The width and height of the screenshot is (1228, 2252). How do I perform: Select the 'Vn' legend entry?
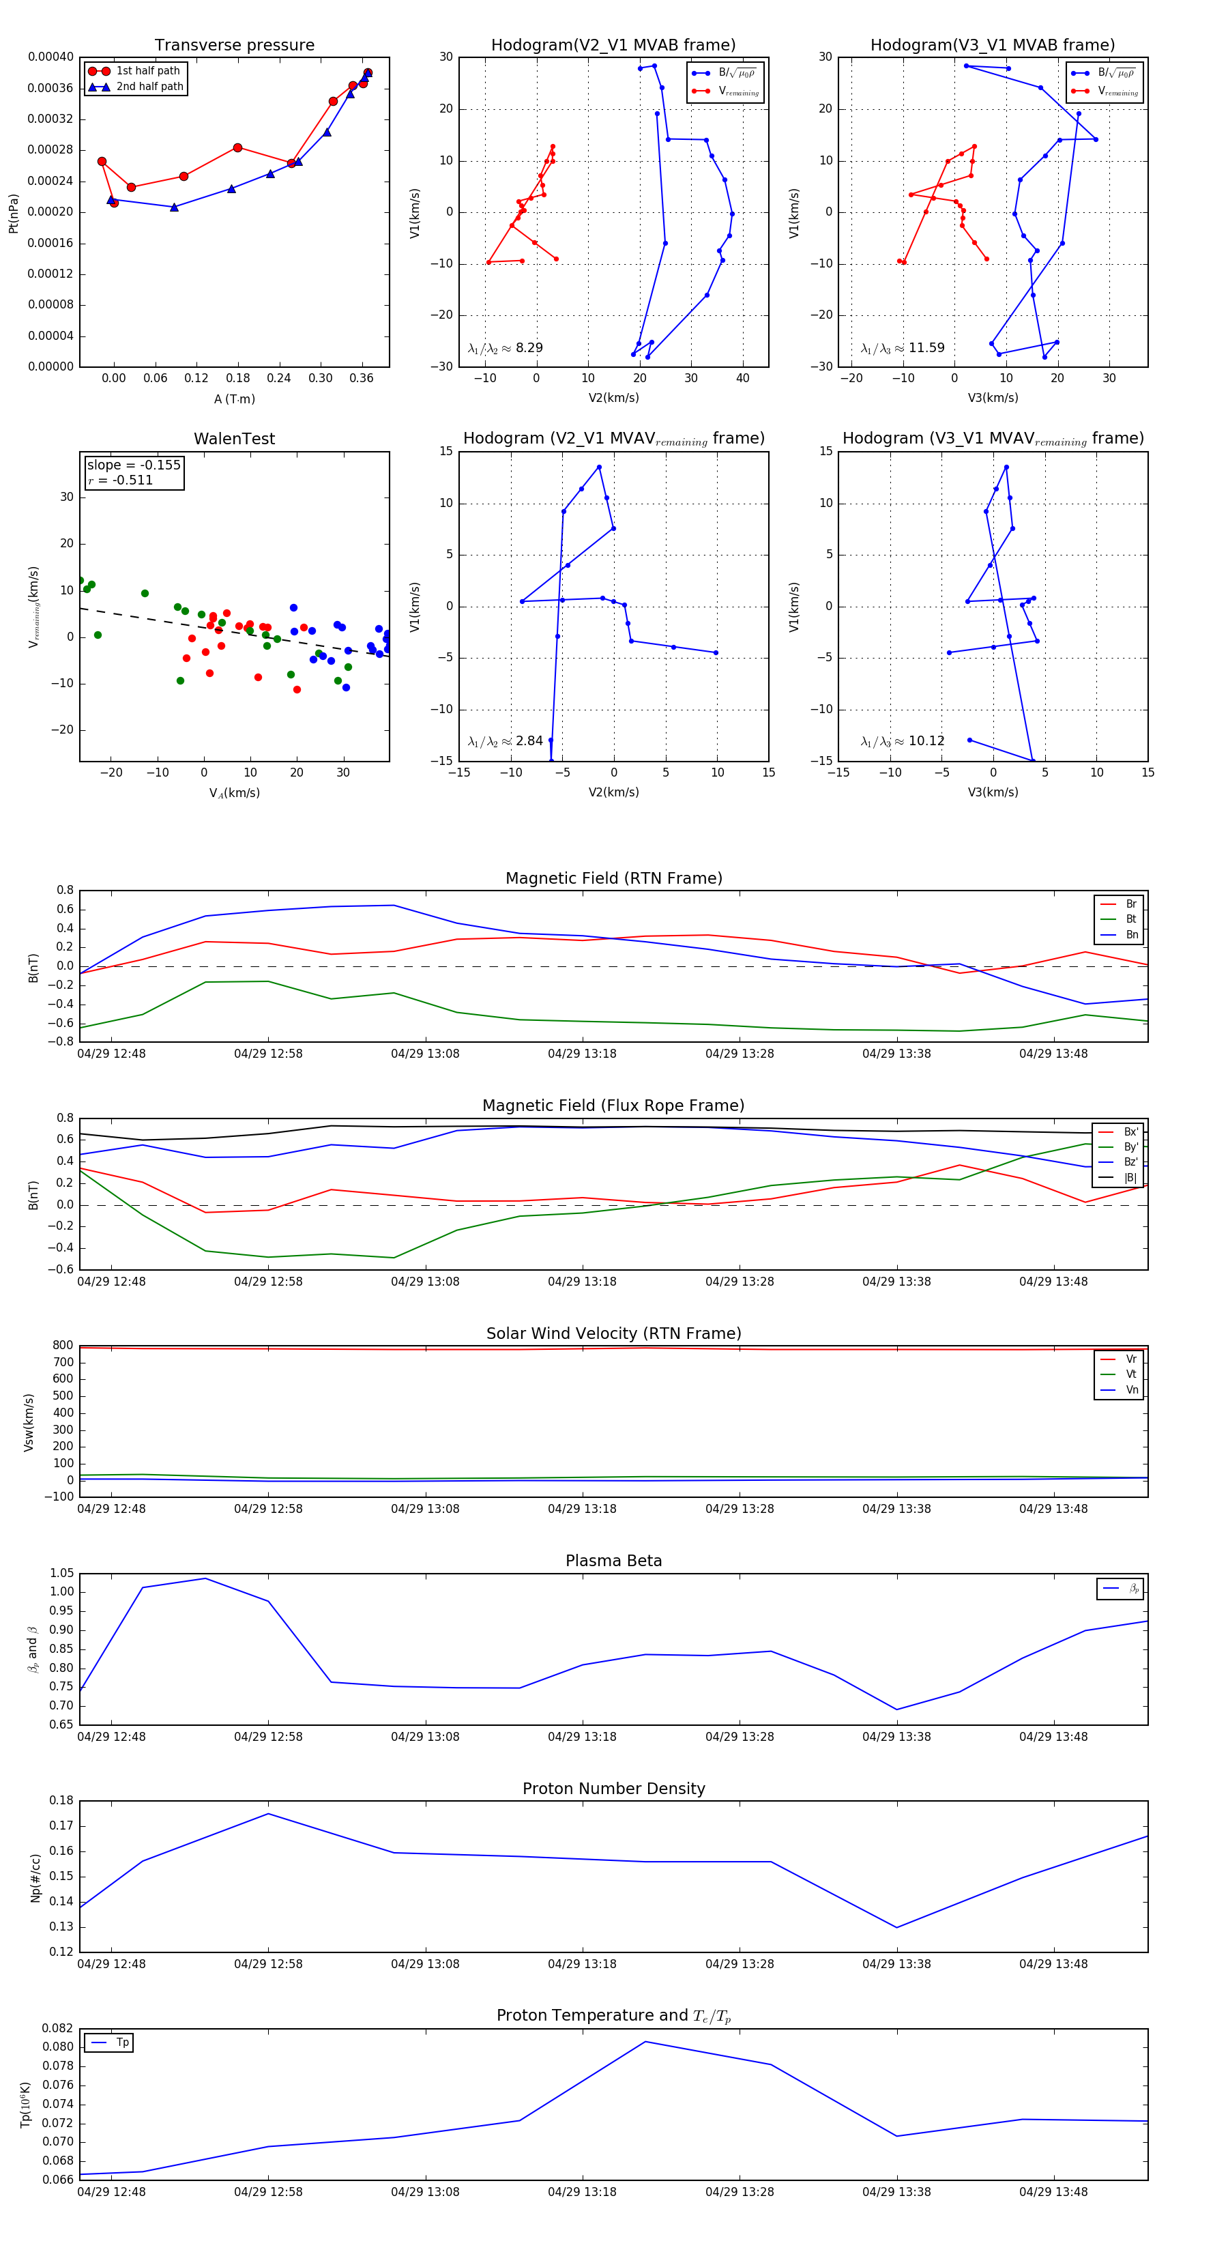click(1119, 1390)
